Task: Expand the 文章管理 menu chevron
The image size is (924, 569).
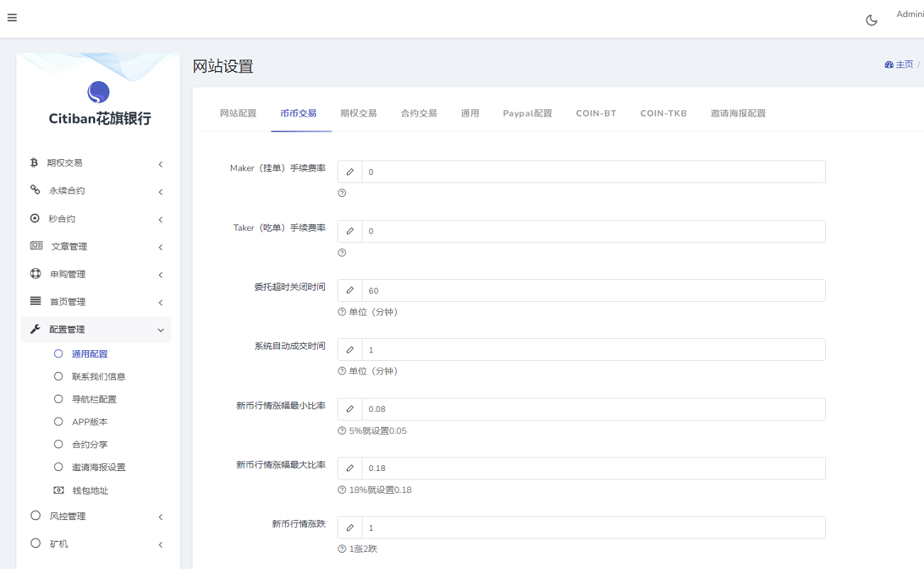Action: (161, 247)
